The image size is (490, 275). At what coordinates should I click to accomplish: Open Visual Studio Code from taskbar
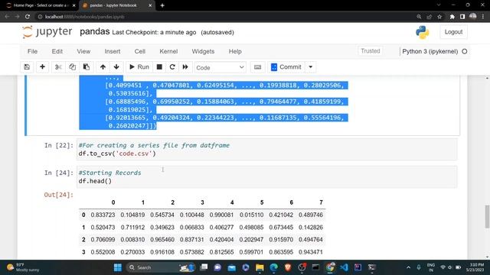tap(344, 267)
